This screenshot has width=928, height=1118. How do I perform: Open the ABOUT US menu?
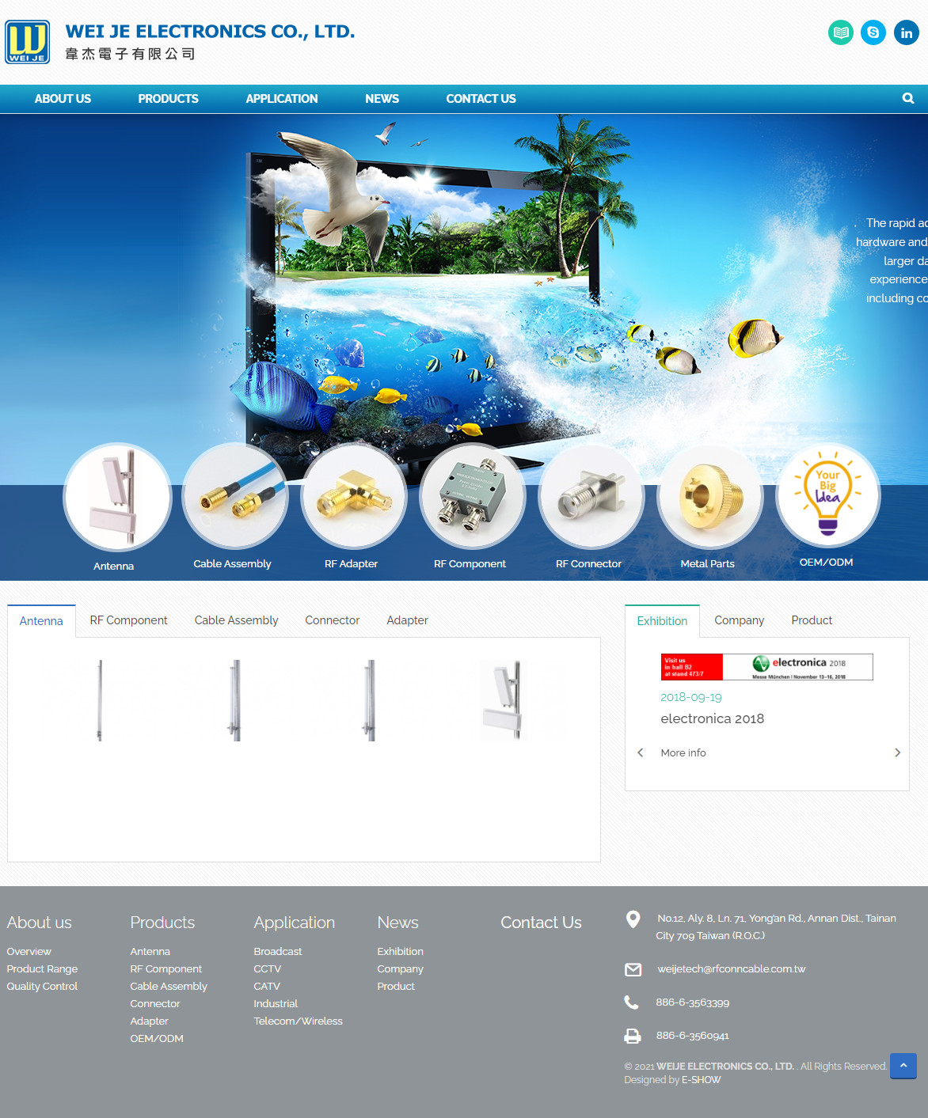click(x=63, y=99)
